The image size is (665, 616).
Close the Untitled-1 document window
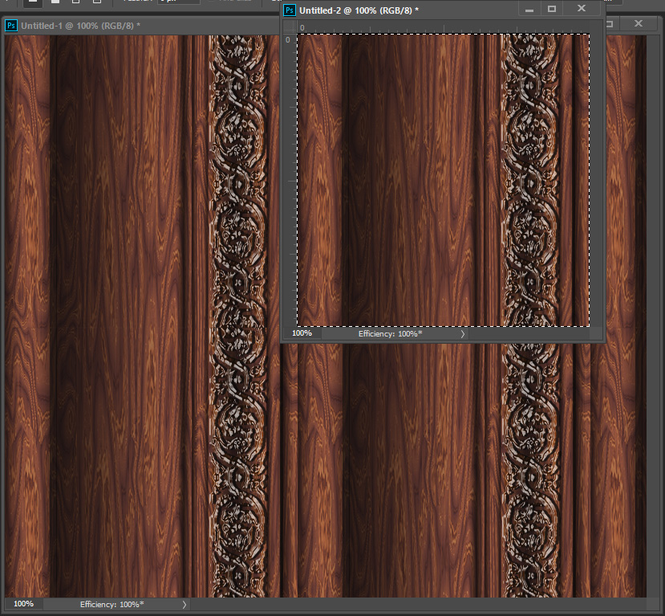tap(639, 24)
